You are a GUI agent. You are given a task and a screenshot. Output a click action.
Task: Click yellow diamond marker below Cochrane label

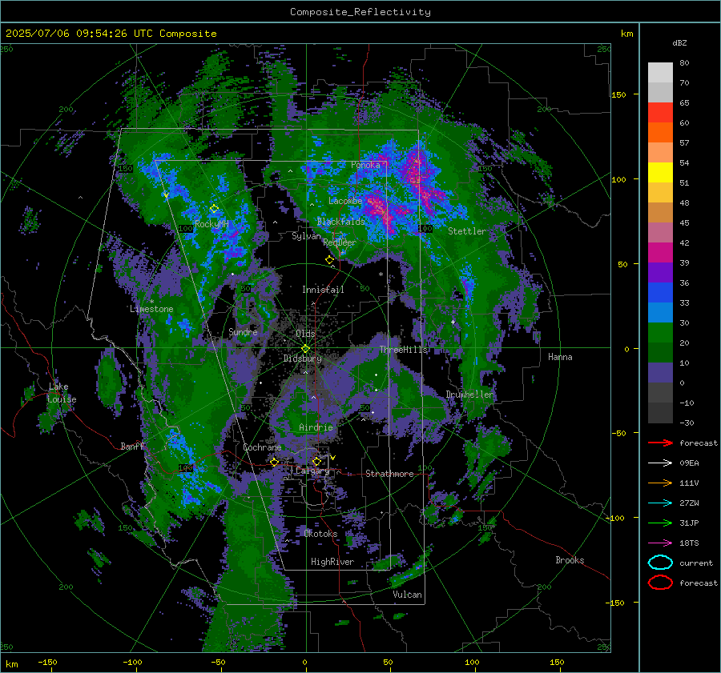click(x=275, y=462)
